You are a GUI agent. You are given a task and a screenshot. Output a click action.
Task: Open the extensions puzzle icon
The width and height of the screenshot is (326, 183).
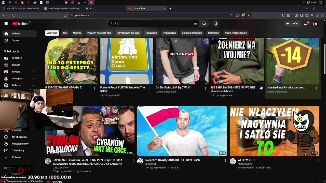(283, 15)
